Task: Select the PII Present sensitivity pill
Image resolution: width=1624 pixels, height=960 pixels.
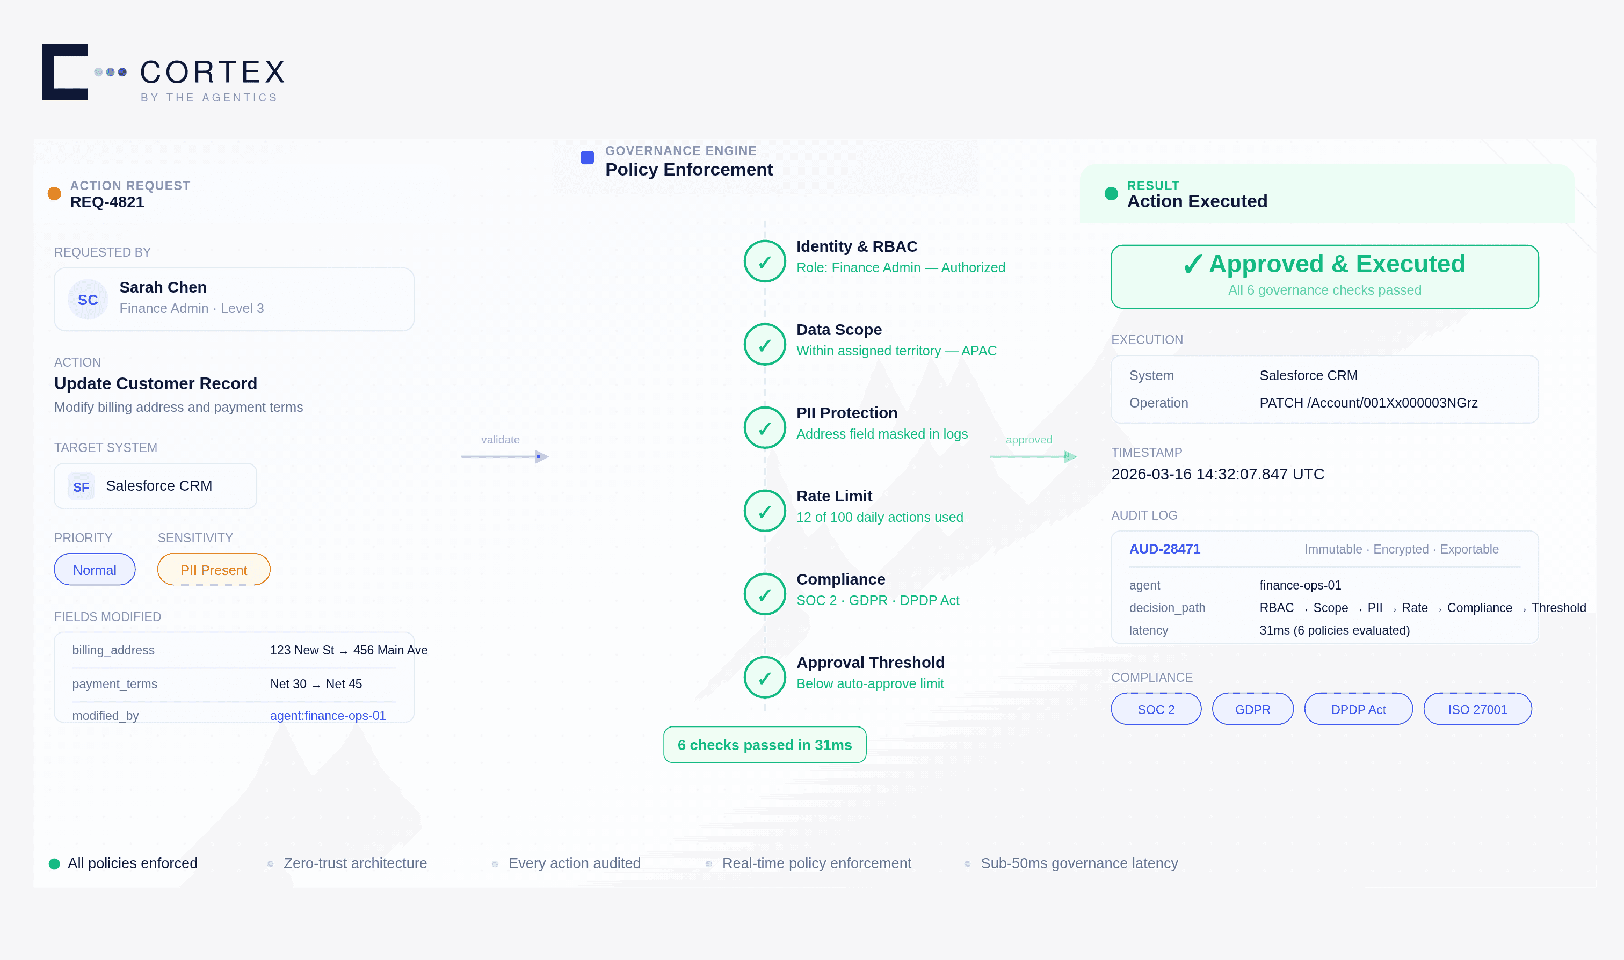Action: tap(214, 570)
